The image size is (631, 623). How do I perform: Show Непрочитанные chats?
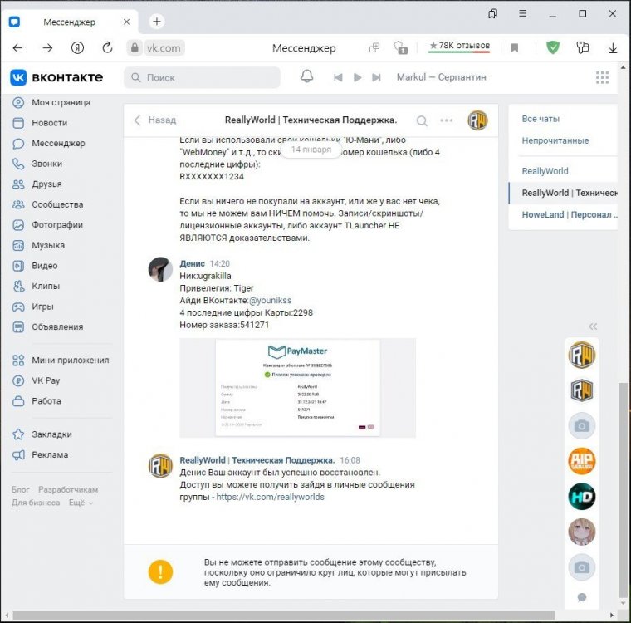(x=555, y=140)
